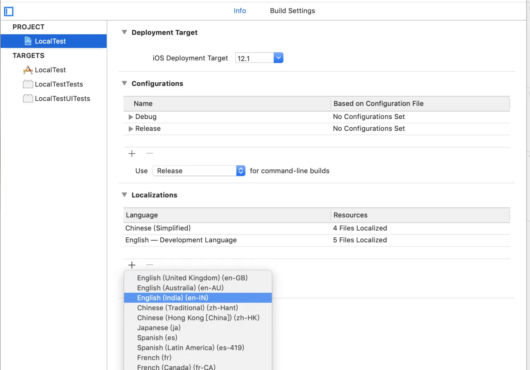The width and height of the screenshot is (530, 370).
Task: Select the LocalTestTests bundle icon
Action: tap(28, 84)
